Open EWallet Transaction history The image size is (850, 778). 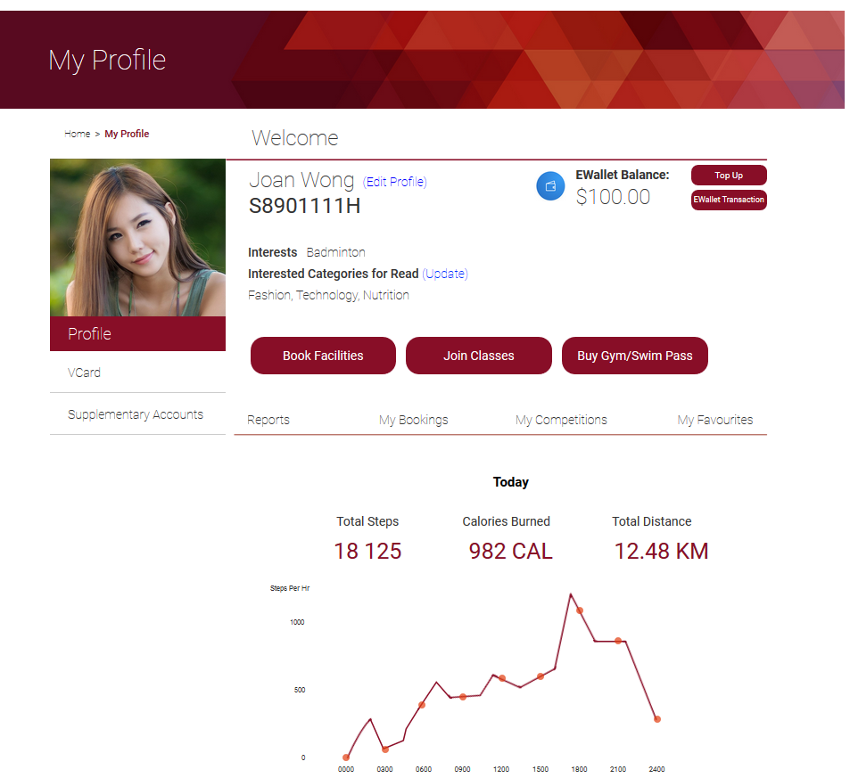pyautogui.click(x=729, y=200)
